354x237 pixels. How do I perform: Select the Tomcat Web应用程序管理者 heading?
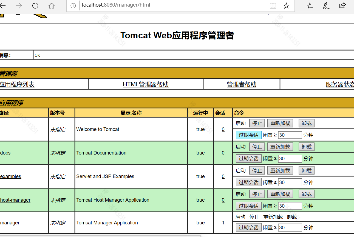click(177, 35)
